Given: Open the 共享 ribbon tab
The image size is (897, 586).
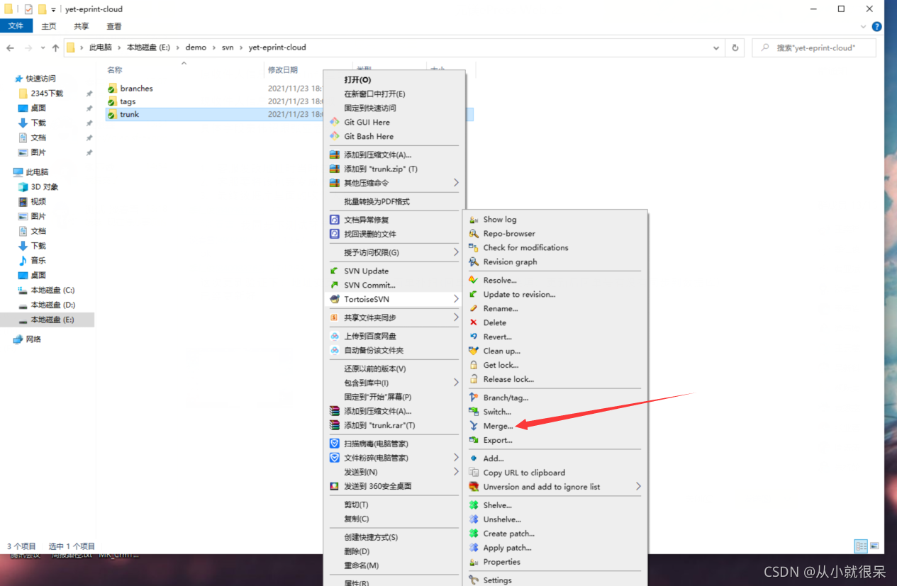Looking at the screenshot, I should pos(82,26).
